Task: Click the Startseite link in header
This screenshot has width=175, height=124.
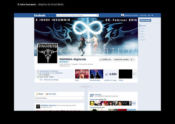Action: pyautogui.click(x=143, y=15)
